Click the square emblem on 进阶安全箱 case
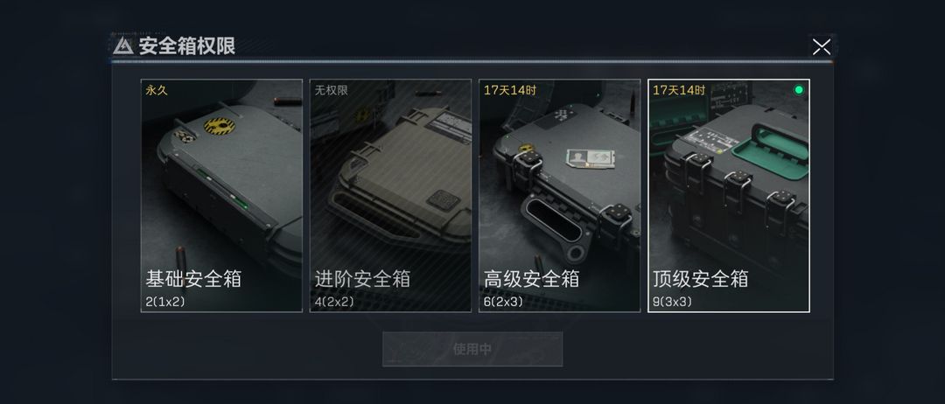This screenshot has height=404, width=945. coord(444,199)
